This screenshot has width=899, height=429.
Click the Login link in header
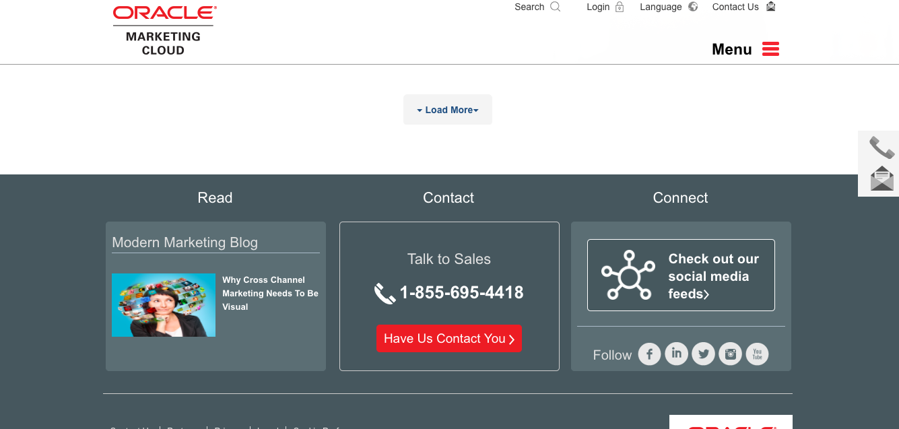pyautogui.click(x=598, y=7)
